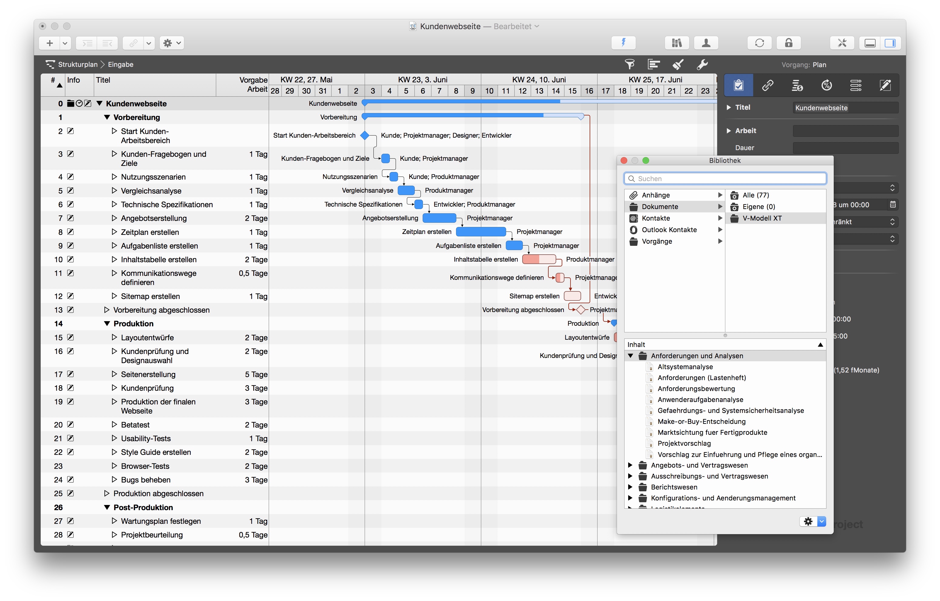Click the padlock lock toolbar button

788,43
